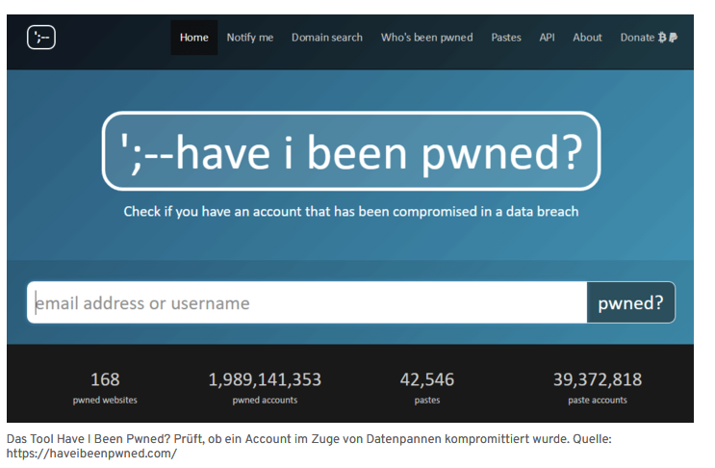Open the Pastes menu item
Screen dimensions: 715x468
click(506, 38)
